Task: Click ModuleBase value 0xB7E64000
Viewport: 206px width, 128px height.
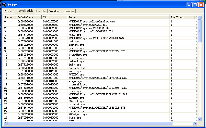Action: tap(25, 108)
